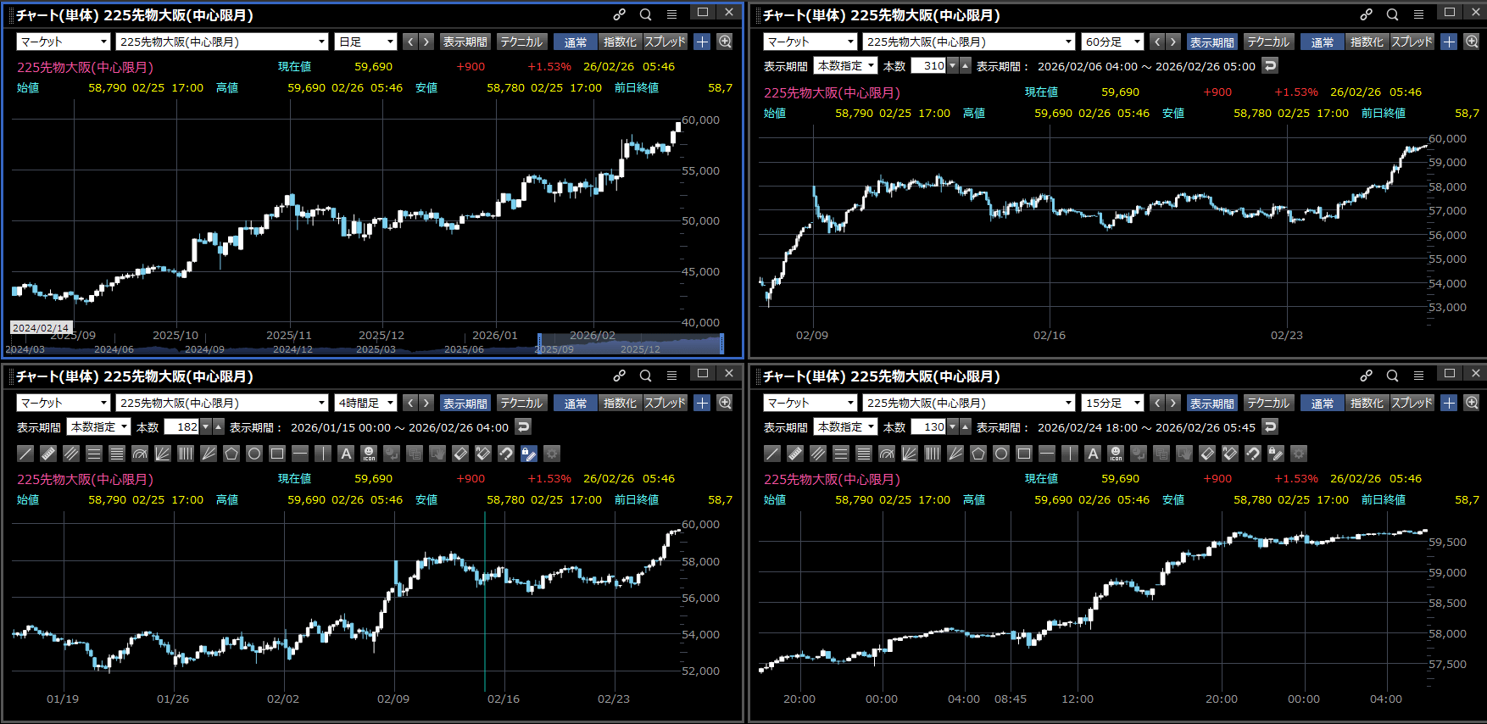Viewport: 1487px width, 724px height.
Task: Choose the pentagon shape tool in 15分足 chart
Action: pyautogui.click(x=978, y=454)
